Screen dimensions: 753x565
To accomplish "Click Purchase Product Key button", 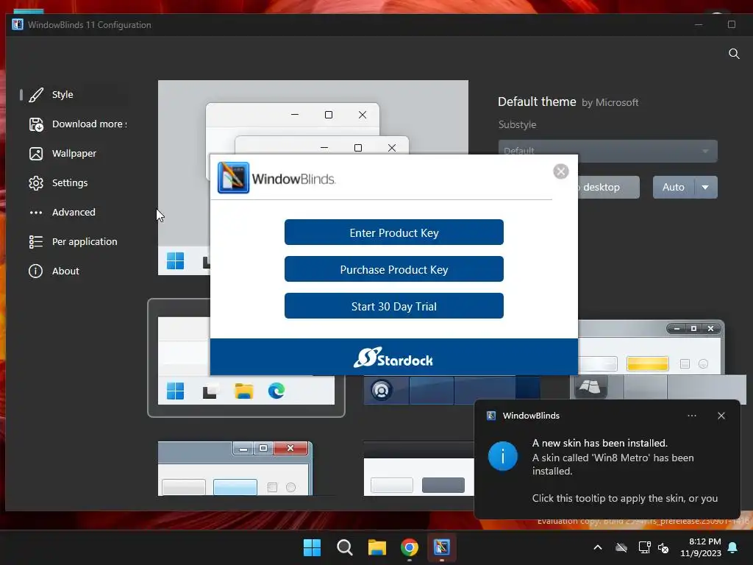I will coord(394,269).
